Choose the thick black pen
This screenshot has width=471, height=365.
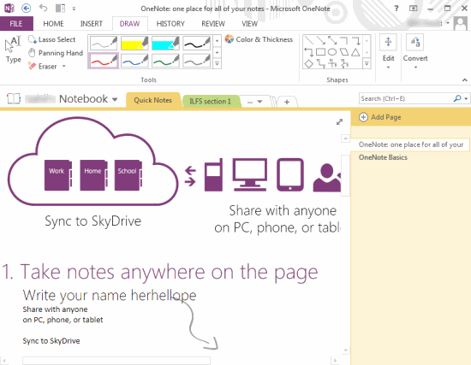point(196,43)
